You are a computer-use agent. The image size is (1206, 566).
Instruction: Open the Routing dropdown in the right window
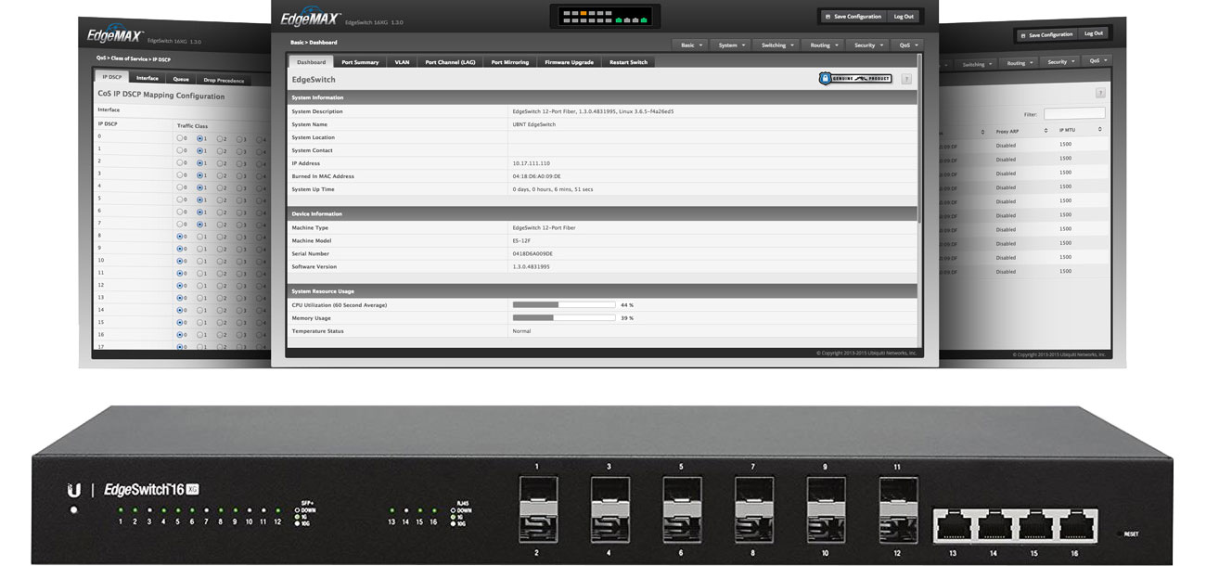(1020, 63)
